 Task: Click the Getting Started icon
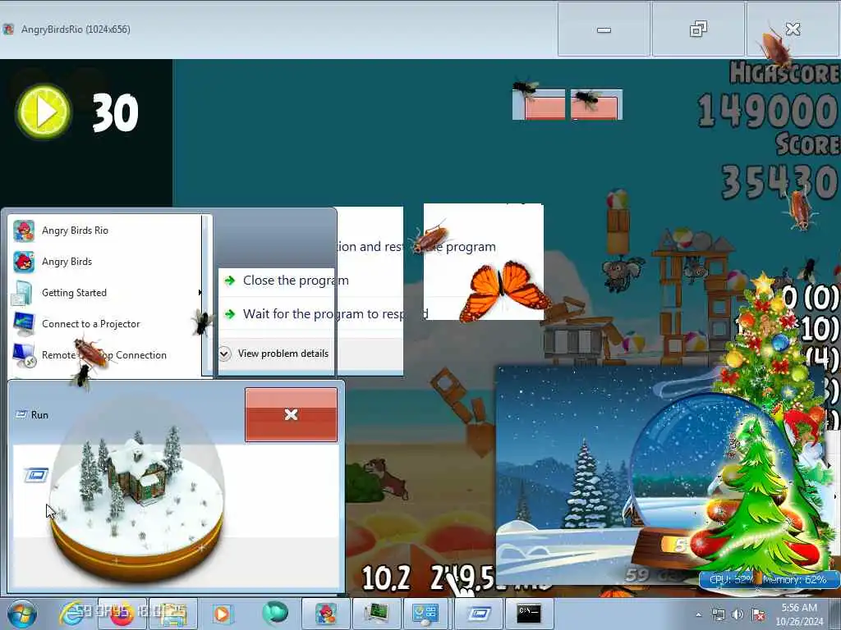tap(24, 293)
